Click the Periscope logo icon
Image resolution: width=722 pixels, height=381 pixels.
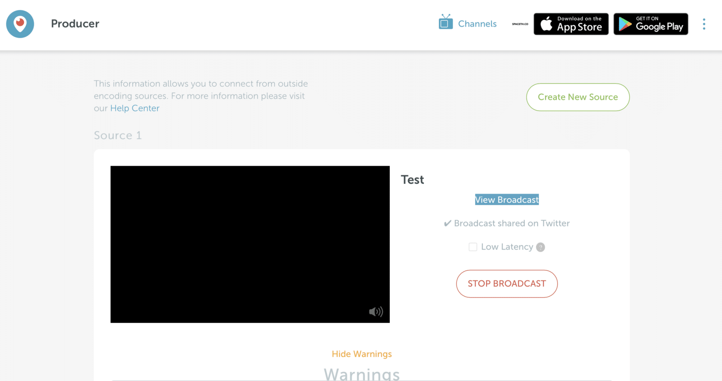tap(20, 24)
